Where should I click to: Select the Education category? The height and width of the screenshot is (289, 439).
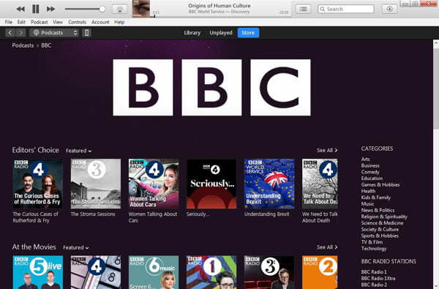pyautogui.click(x=372, y=179)
